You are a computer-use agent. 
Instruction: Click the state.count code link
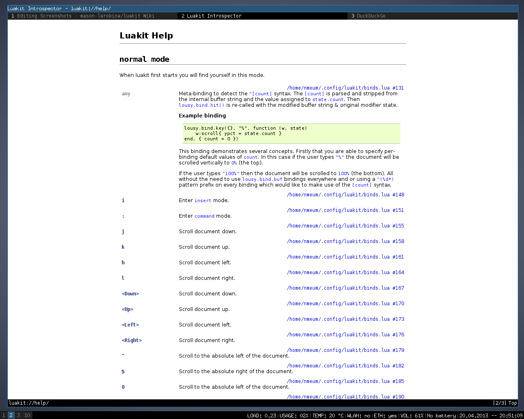pyautogui.click(x=328, y=99)
